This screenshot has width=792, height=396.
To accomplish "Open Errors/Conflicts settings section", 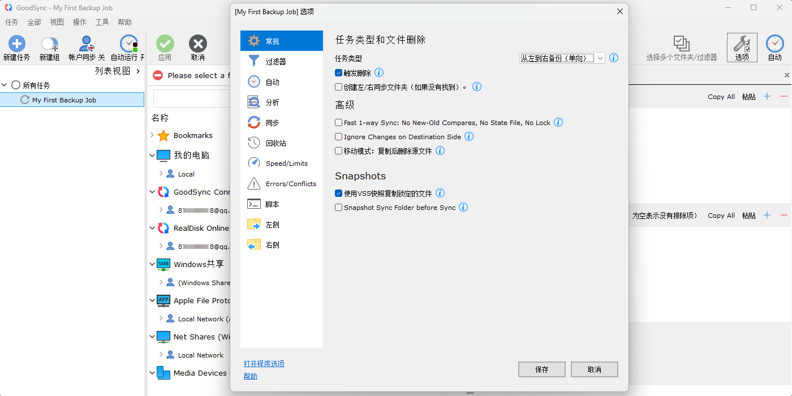I will click(290, 184).
